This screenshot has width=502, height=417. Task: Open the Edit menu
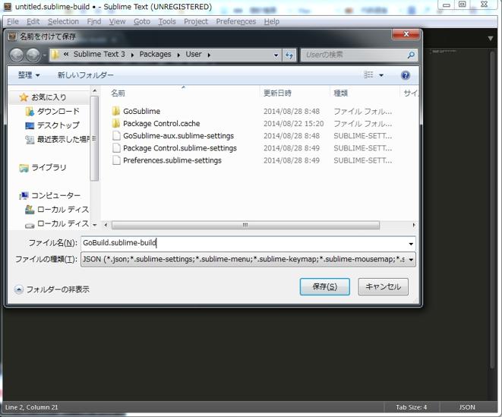[33, 21]
